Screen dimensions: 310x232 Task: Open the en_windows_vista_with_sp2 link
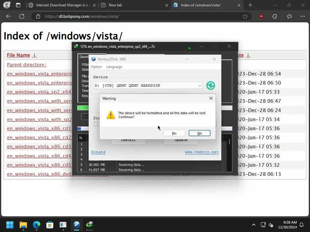[x=39, y=119]
